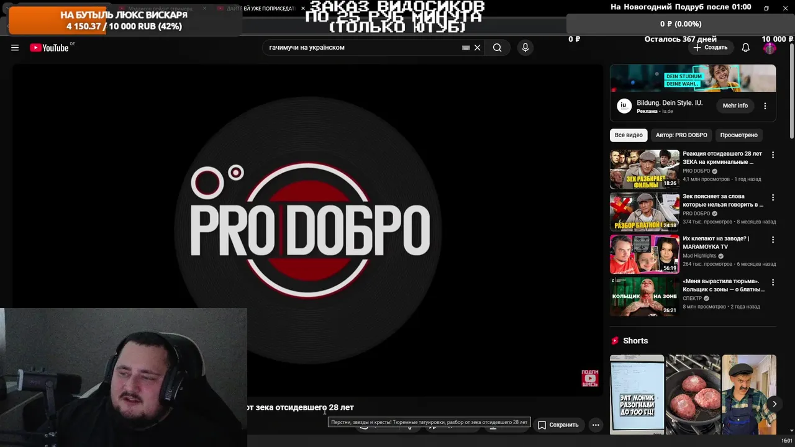The width and height of the screenshot is (795, 447).
Task: Open more options for Зек поясняет video
Action: 773,197
